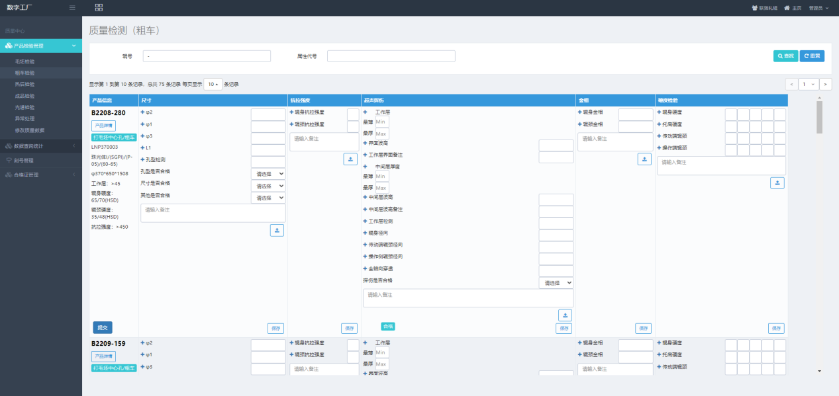Click the plus icon beside 辊身金相
Image resolution: width=839 pixels, height=396 pixels.
pyautogui.click(x=579, y=112)
